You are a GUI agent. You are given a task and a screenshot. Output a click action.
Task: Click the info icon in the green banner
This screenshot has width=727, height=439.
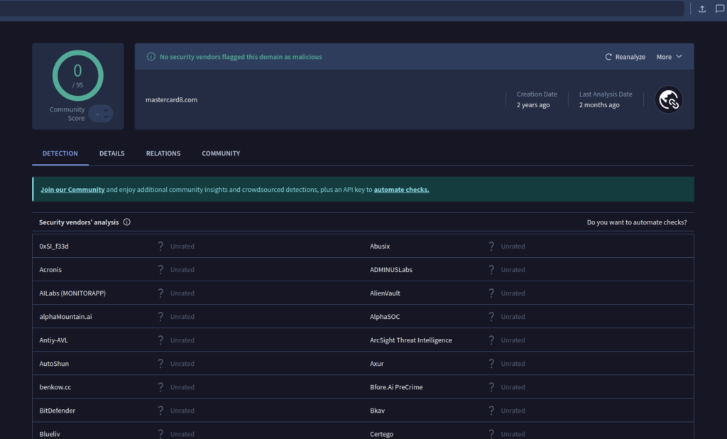[x=151, y=55]
